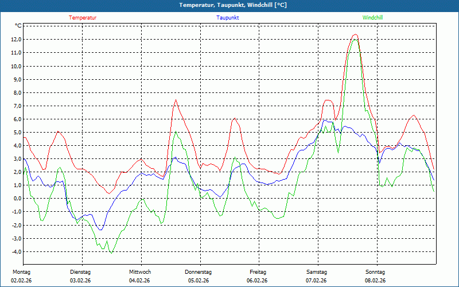Click the °C unit label on axis
Image resolution: width=459 pixels, height=287 pixels.
pyautogui.click(x=18, y=26)
